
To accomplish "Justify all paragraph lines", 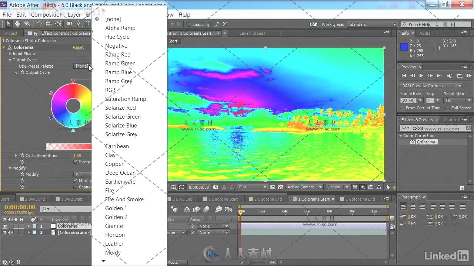I will (x=463, y=207).
